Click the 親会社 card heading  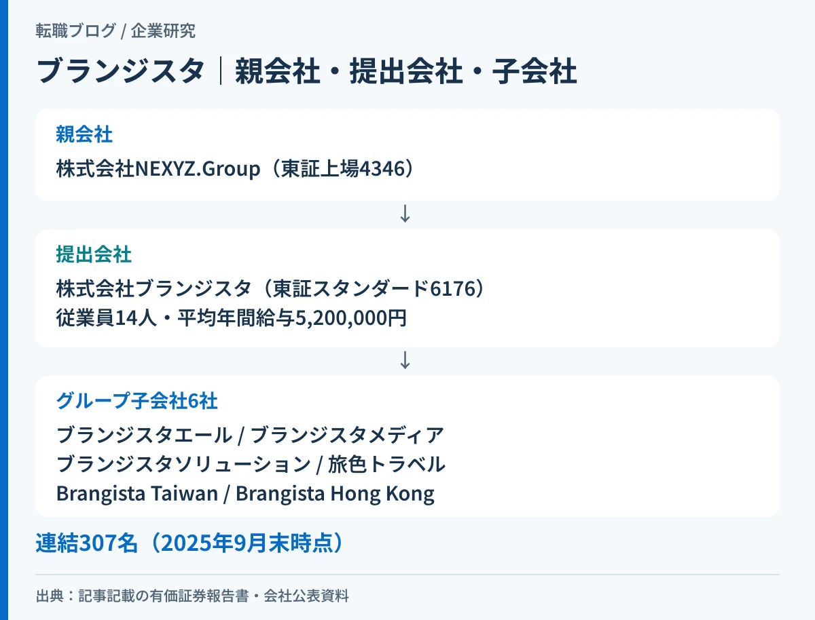pos(84,134)
